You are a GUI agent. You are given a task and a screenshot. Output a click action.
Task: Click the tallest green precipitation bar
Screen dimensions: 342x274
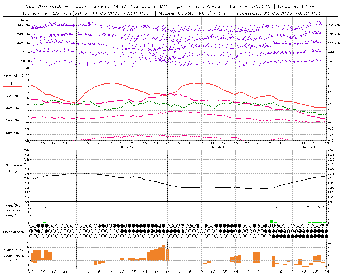click(x=271, y=221)
